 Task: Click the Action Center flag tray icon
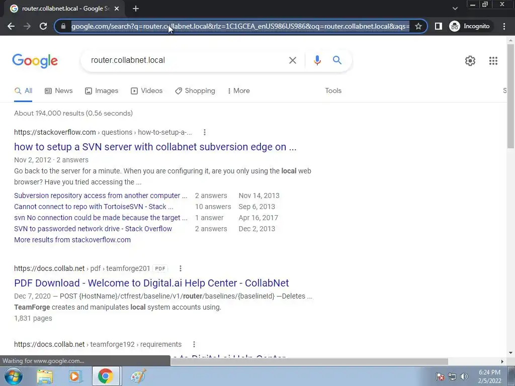(x=440, y=376)
